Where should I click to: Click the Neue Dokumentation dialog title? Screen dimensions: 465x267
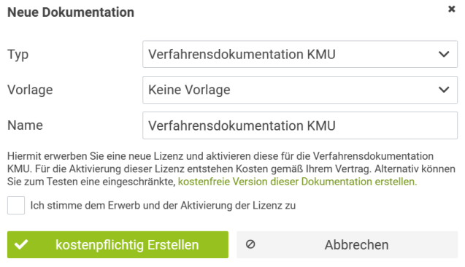[71, 12]
